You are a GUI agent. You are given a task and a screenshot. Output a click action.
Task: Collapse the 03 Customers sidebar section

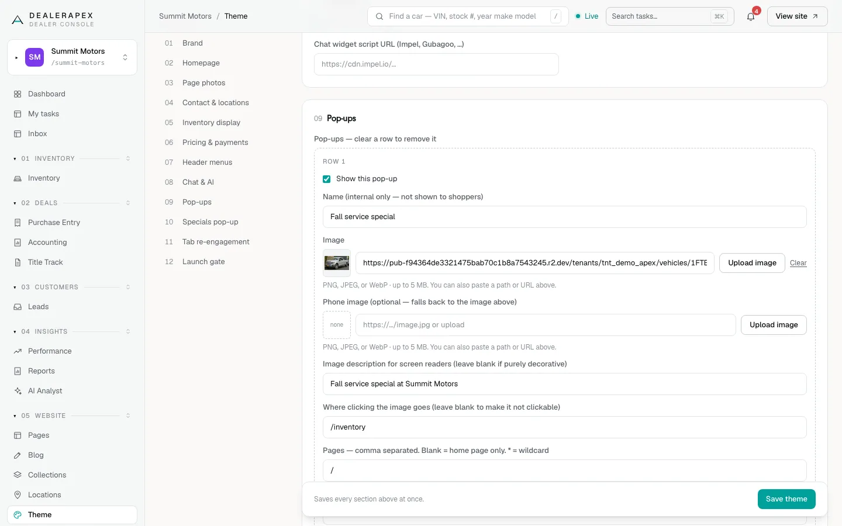click(x=72, y=287)
